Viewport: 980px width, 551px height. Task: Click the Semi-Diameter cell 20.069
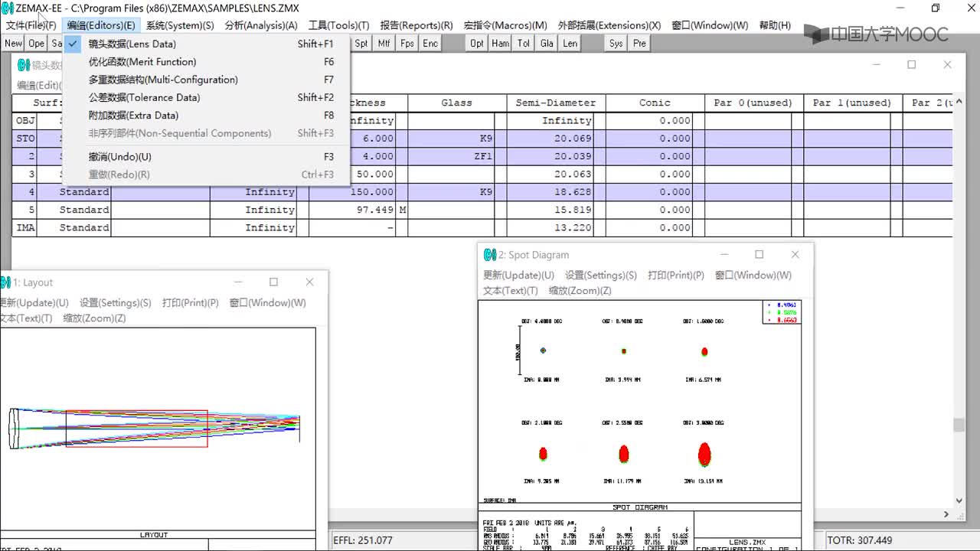coord(550,139)
